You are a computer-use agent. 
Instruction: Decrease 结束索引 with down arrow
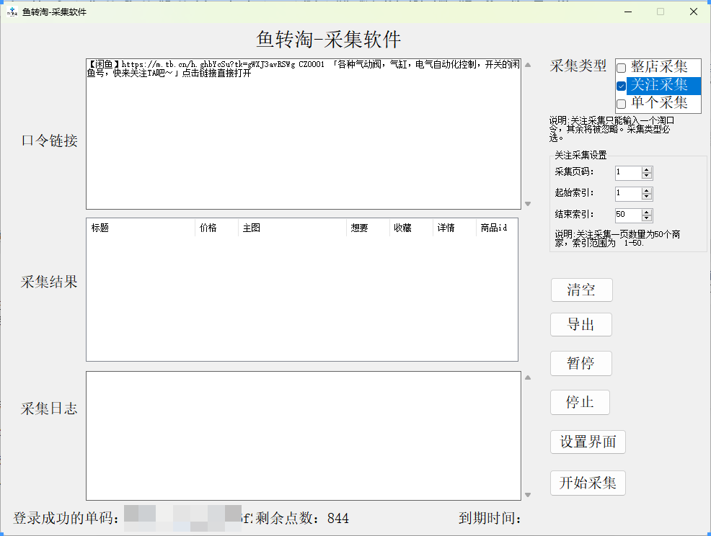pyautogui.click(x=647, y=218)
